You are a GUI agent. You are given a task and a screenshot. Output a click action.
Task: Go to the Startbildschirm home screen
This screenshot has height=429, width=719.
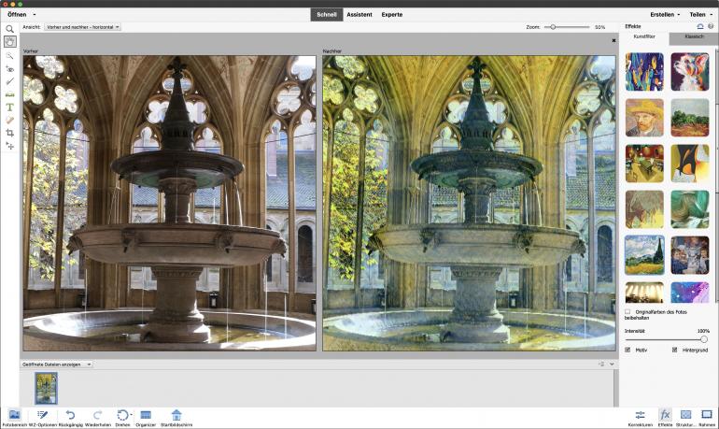(x=176, y=416)
